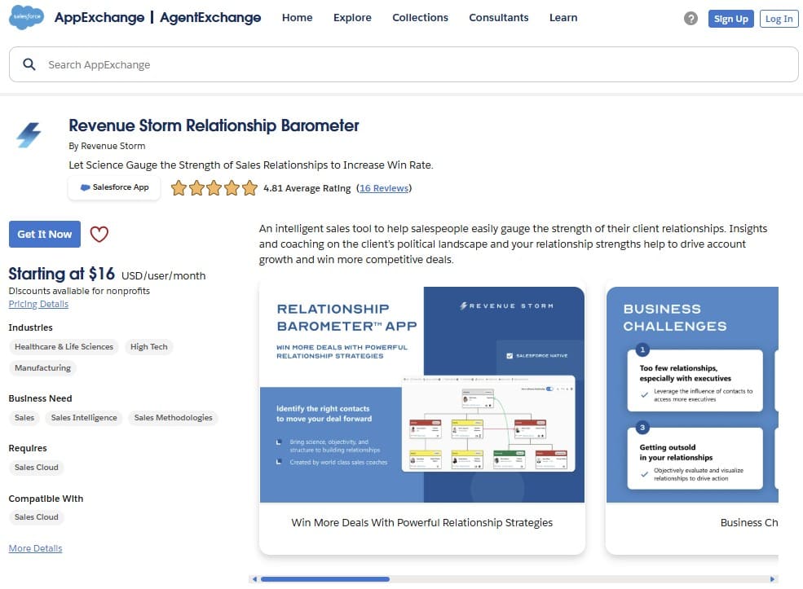Click the Log In button
The height and width of the screenshot is (589, 803).
click(x=779, y=19)
